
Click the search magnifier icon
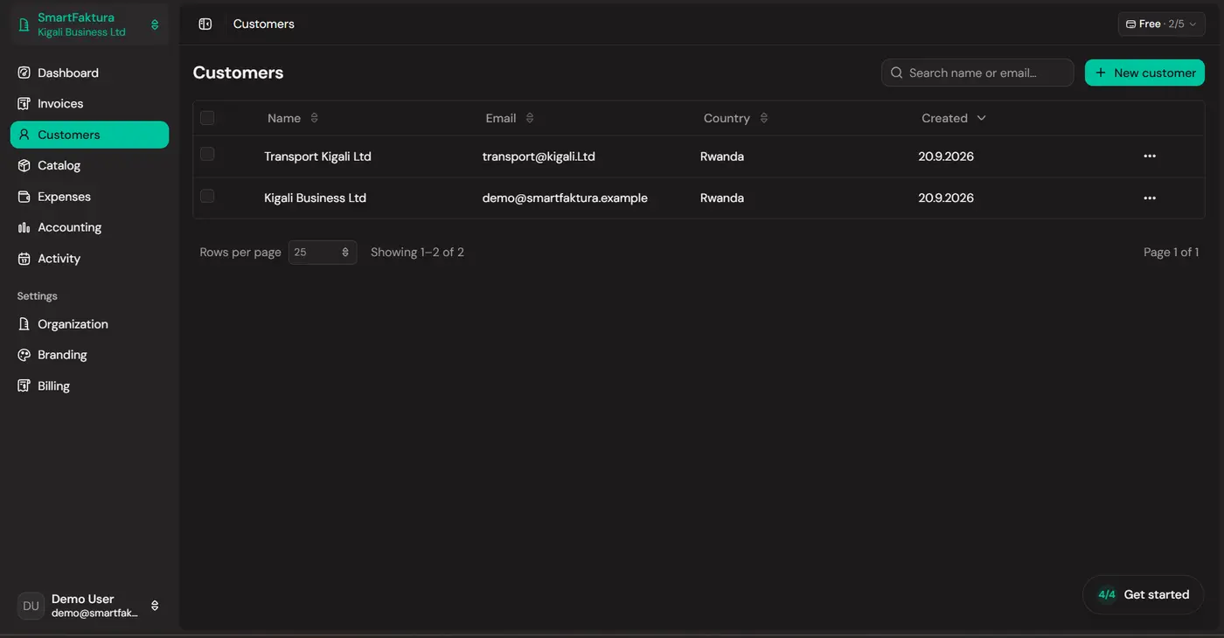click(896, 73)
